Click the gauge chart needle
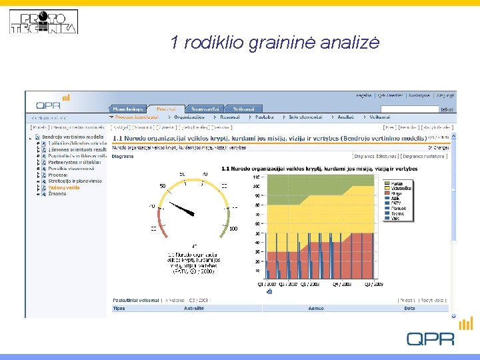 pos(182,209)
